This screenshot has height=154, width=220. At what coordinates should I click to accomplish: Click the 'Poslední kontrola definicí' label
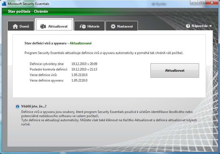[49, 69]
